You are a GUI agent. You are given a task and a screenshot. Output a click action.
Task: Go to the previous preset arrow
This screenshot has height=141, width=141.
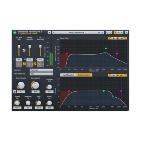click(54, 32)
